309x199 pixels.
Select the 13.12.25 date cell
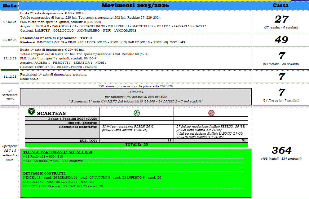point(10,58)
